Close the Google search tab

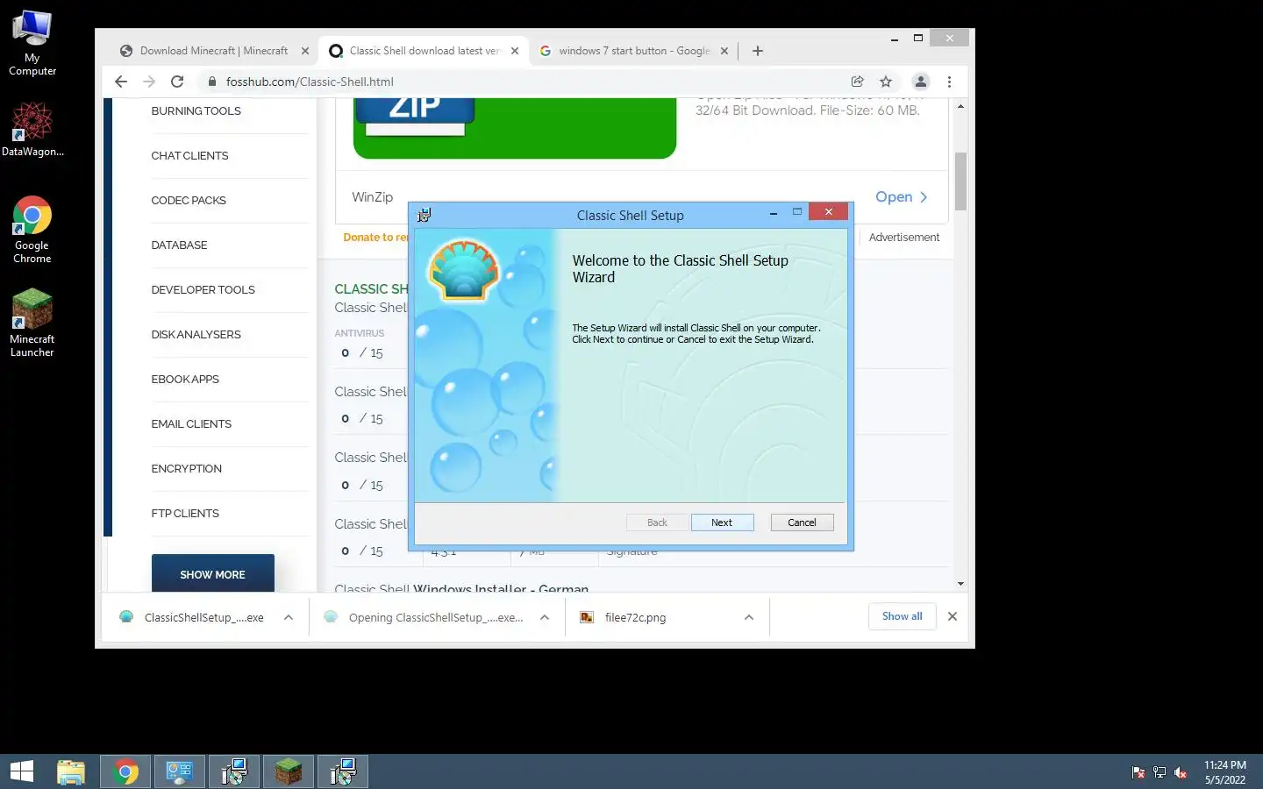(724, 51)
